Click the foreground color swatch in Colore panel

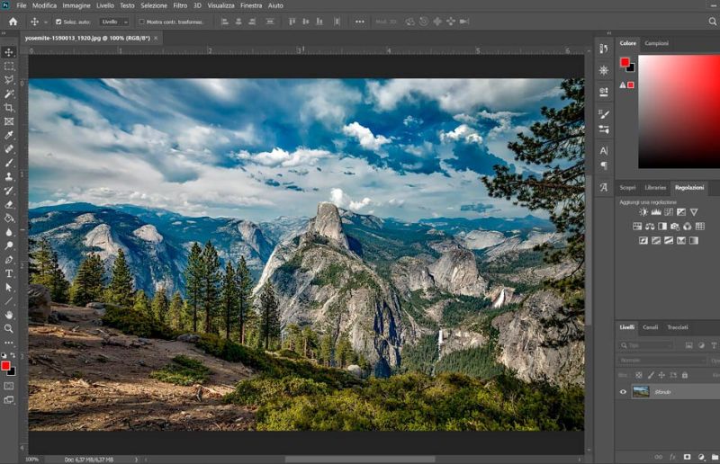[x=625, y=62]
